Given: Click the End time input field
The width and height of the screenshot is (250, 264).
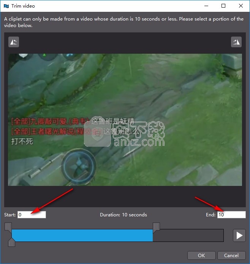Looking at the screenshot, I should click(231, 215).
